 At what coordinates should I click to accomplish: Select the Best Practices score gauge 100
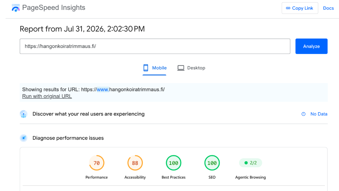tap(174, 163)
